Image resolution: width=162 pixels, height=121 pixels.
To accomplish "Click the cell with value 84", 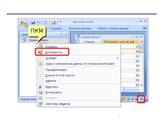I will click(x=130, y=75).
